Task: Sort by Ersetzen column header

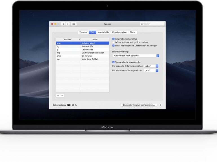Action: 68,40
